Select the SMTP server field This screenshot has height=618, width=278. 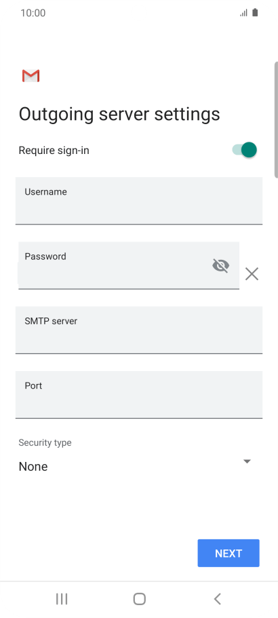click(x=139, y=330)
